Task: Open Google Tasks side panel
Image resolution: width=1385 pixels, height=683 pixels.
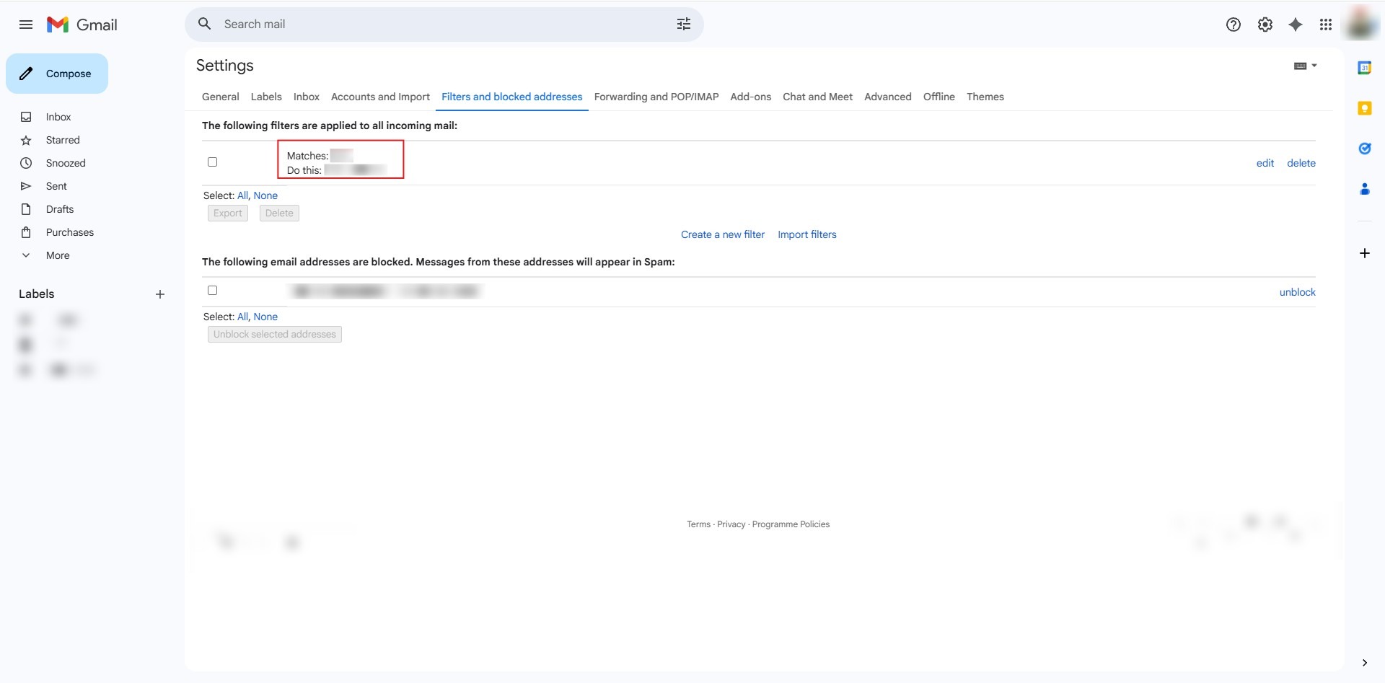Action: [1364, 149]
